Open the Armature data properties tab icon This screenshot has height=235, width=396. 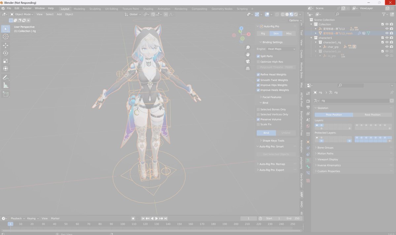(308, 160)
